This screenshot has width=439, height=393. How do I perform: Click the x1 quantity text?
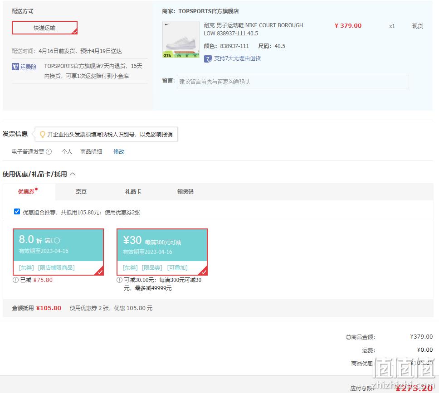click(392, 26)
